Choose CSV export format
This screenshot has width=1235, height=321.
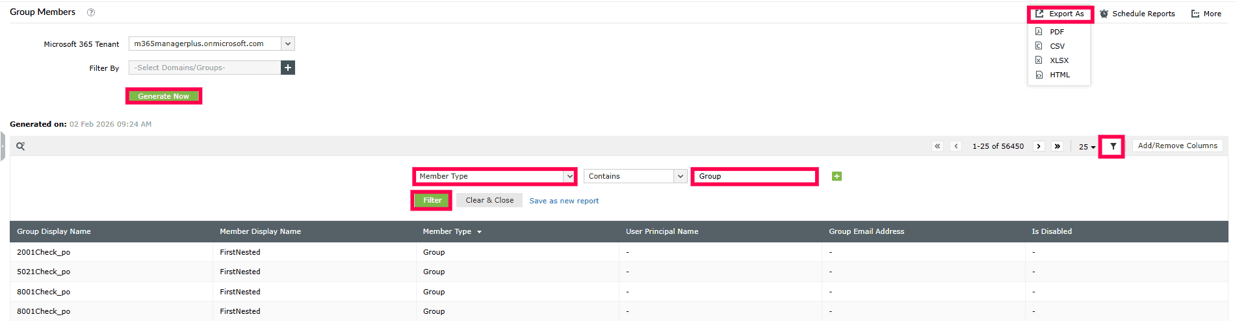[x=1058, y=46]
